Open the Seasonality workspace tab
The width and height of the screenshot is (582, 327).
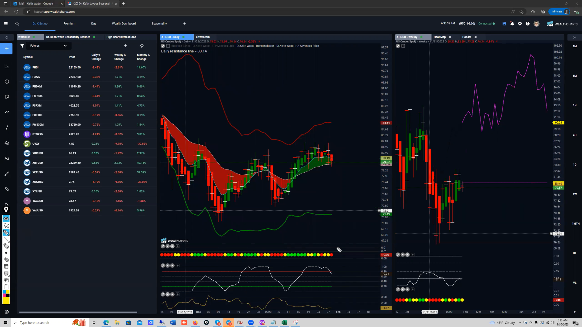point(159,24)
